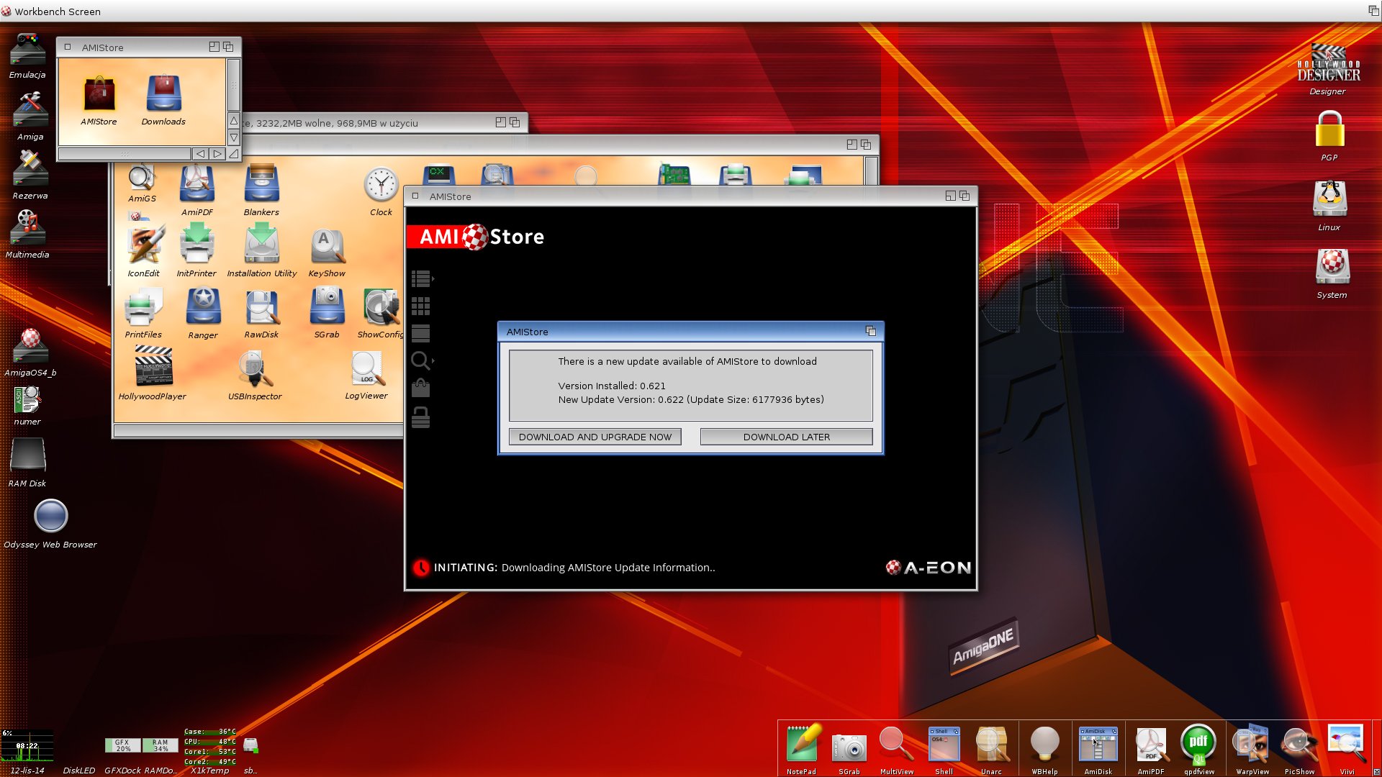The image size is (1382, 777).
Task: Launch the IconEdit tool
Action: (x=144, y=251)
